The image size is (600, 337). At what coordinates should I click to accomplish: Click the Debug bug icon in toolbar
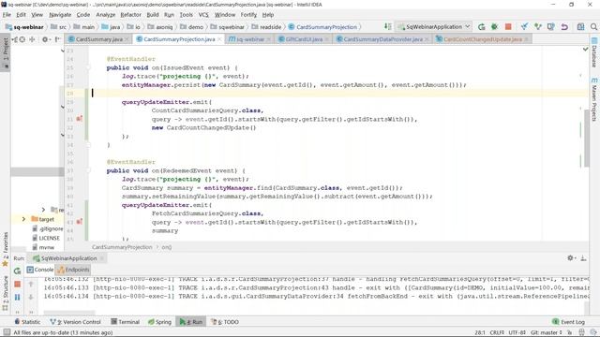coord(494,27)
